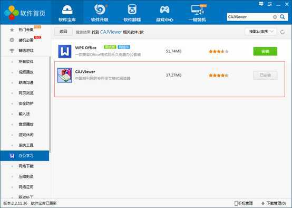Select 输入法 in the sidebar
Viewport: 292px width, 208px height.
25,114
